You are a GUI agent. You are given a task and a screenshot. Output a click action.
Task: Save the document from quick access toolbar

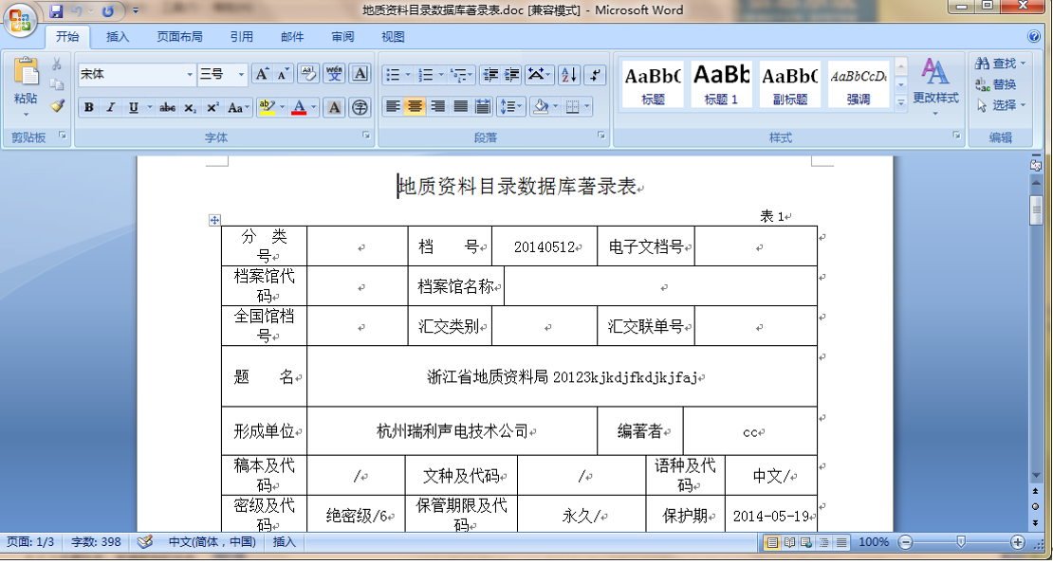(x=56, y=11)
